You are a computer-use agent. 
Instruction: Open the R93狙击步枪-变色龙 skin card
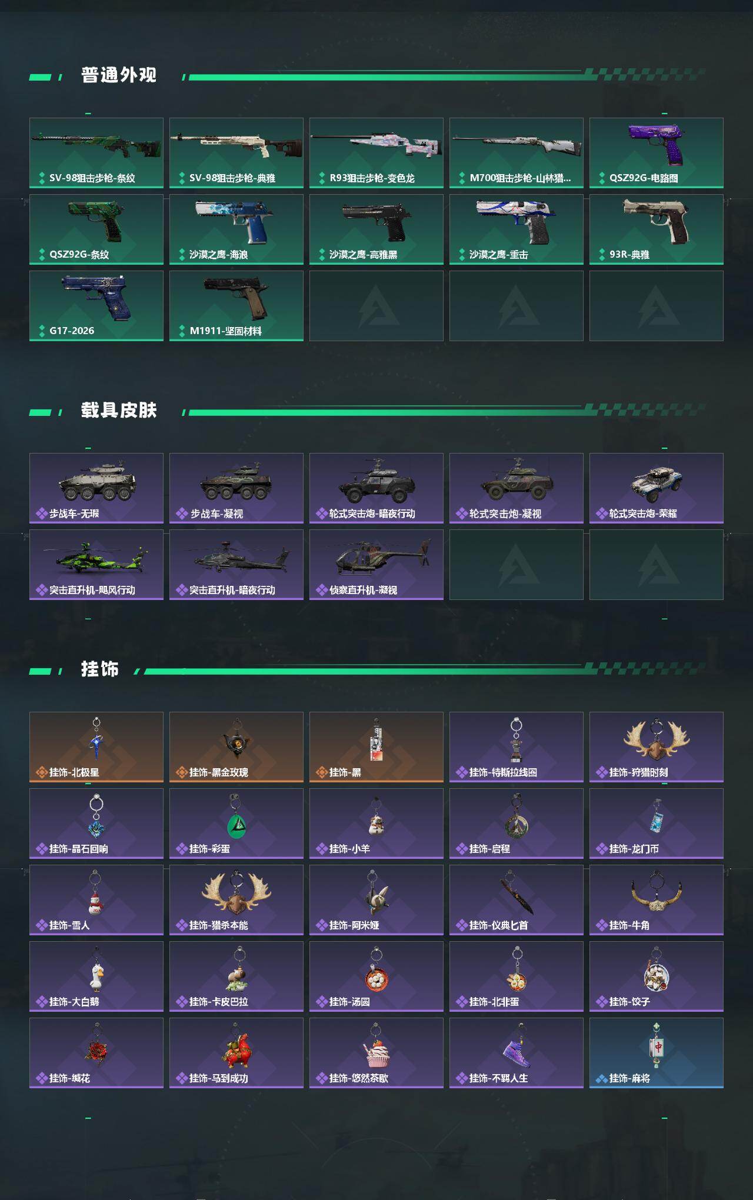[376, 153]
